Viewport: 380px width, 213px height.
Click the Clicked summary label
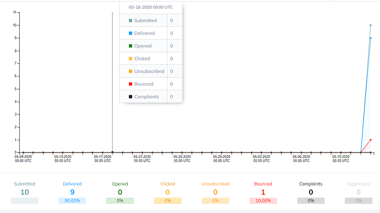click(x=168, y=184)
